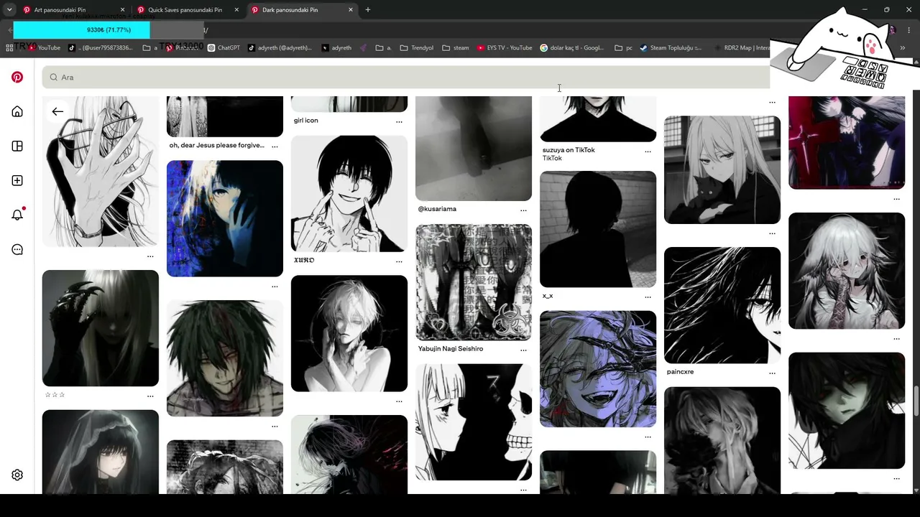920x517 pixels.
Task: Open the blue-toned girl pin image
Action: (x=225, y=218)
